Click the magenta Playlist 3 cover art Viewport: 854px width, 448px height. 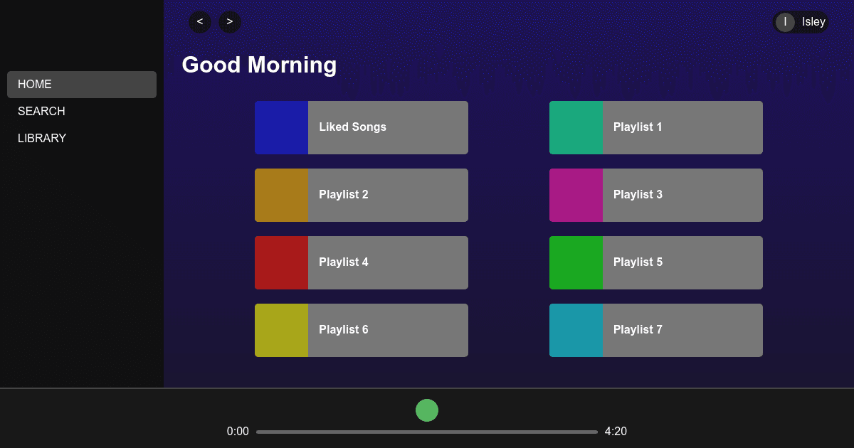[x=576, y=195]
